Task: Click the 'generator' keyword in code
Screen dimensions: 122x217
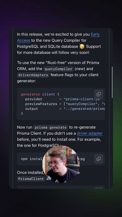Action: [x=30, y=94]
